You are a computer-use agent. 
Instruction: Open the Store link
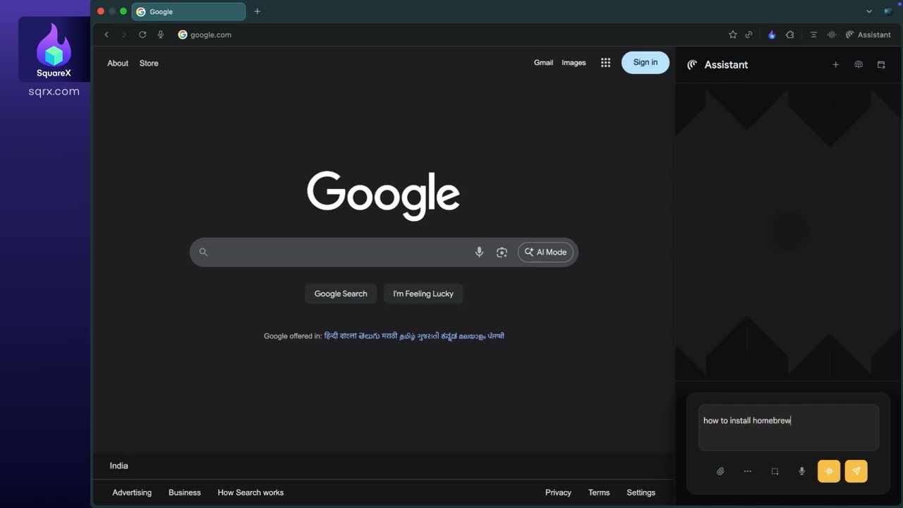click(x=149, y=64)
